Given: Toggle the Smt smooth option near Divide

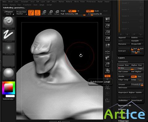Looking at the screenshot, I should pos(134,77).
